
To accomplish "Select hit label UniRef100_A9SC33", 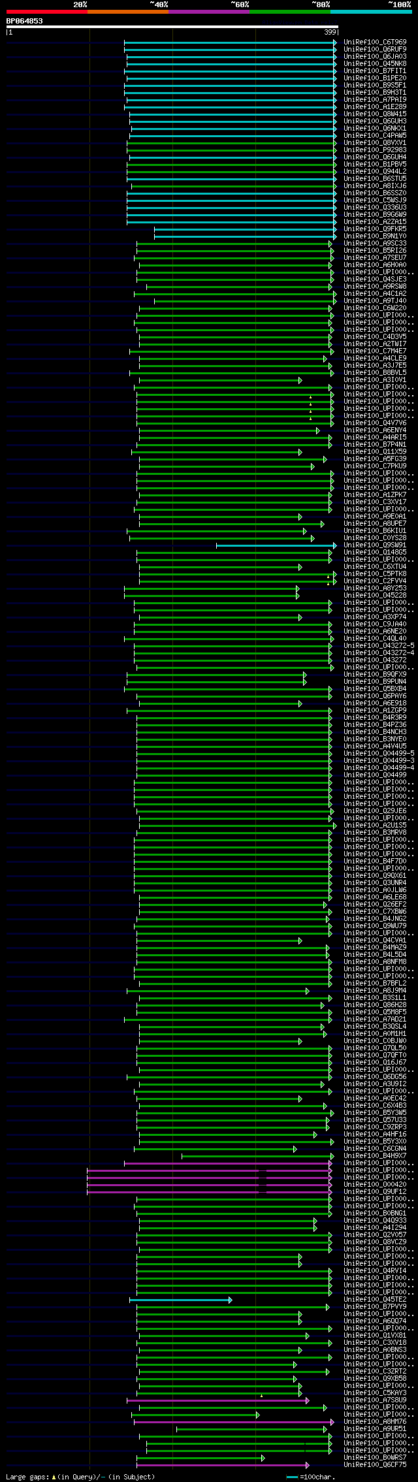I will pyautogui.click(x=375, y=244).
